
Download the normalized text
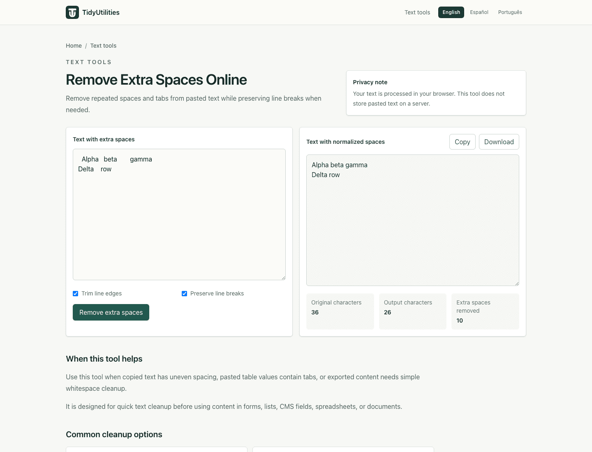coord(499,142)
